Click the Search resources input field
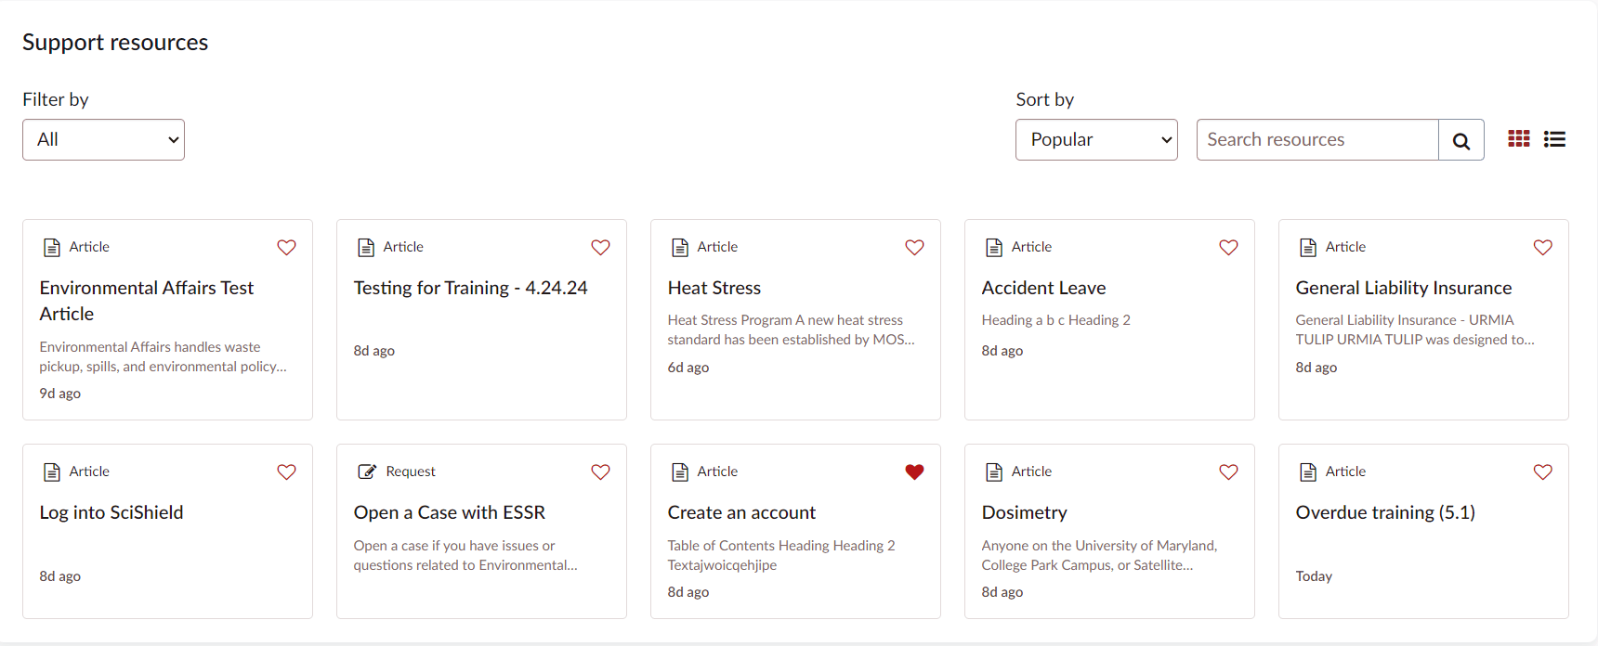Image resolution: width=1598 pixels, height=646 pixels. pos(1316,139)
